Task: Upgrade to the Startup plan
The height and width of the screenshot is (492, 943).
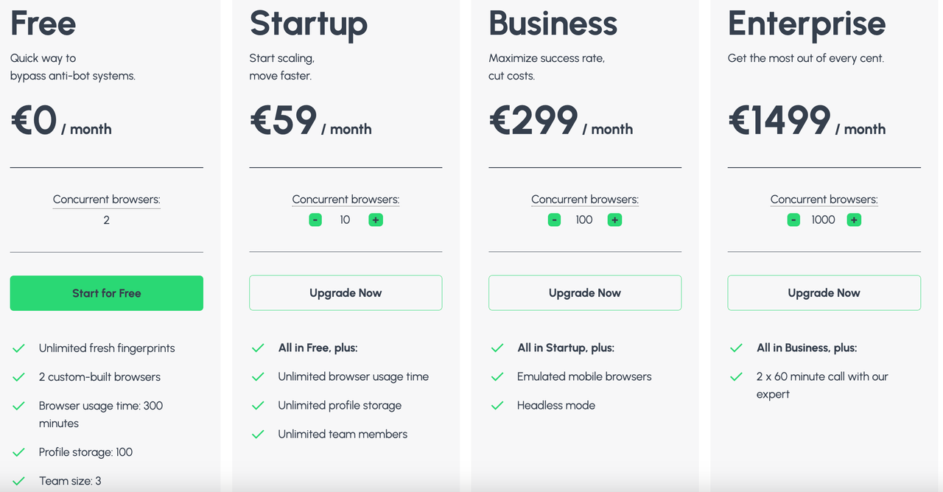Action: [346, 293]
